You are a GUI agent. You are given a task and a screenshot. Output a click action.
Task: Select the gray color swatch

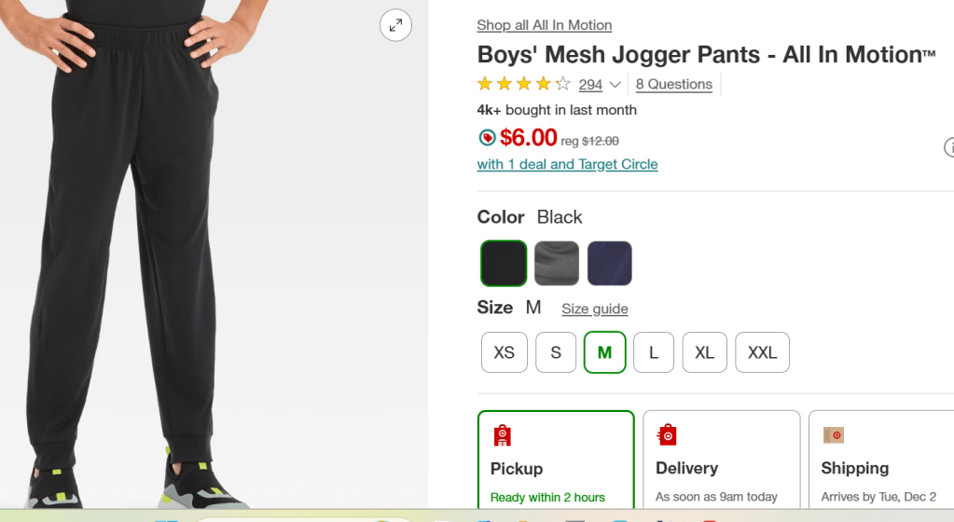pos(557,263)
